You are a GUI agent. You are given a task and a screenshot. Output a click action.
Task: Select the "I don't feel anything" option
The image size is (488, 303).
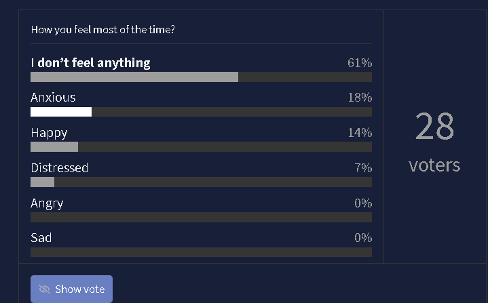(x=90, y=63)
